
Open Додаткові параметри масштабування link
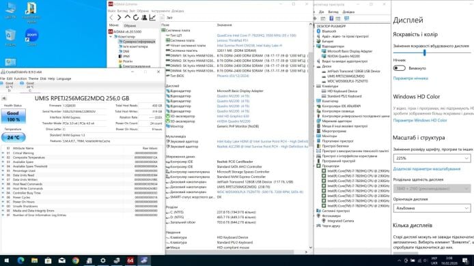(x=427, y=169)
